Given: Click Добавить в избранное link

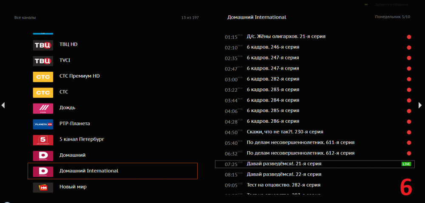Looking at the screenshot, I should coord(391,5).
